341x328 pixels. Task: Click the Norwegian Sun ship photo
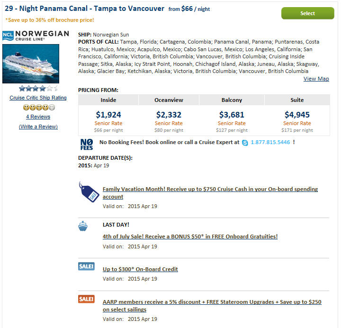31,64
